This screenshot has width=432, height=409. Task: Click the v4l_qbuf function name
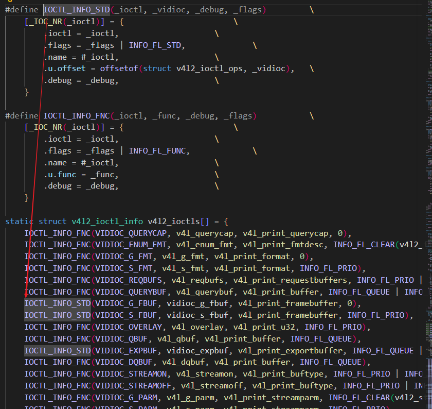(x=176, y=339)
